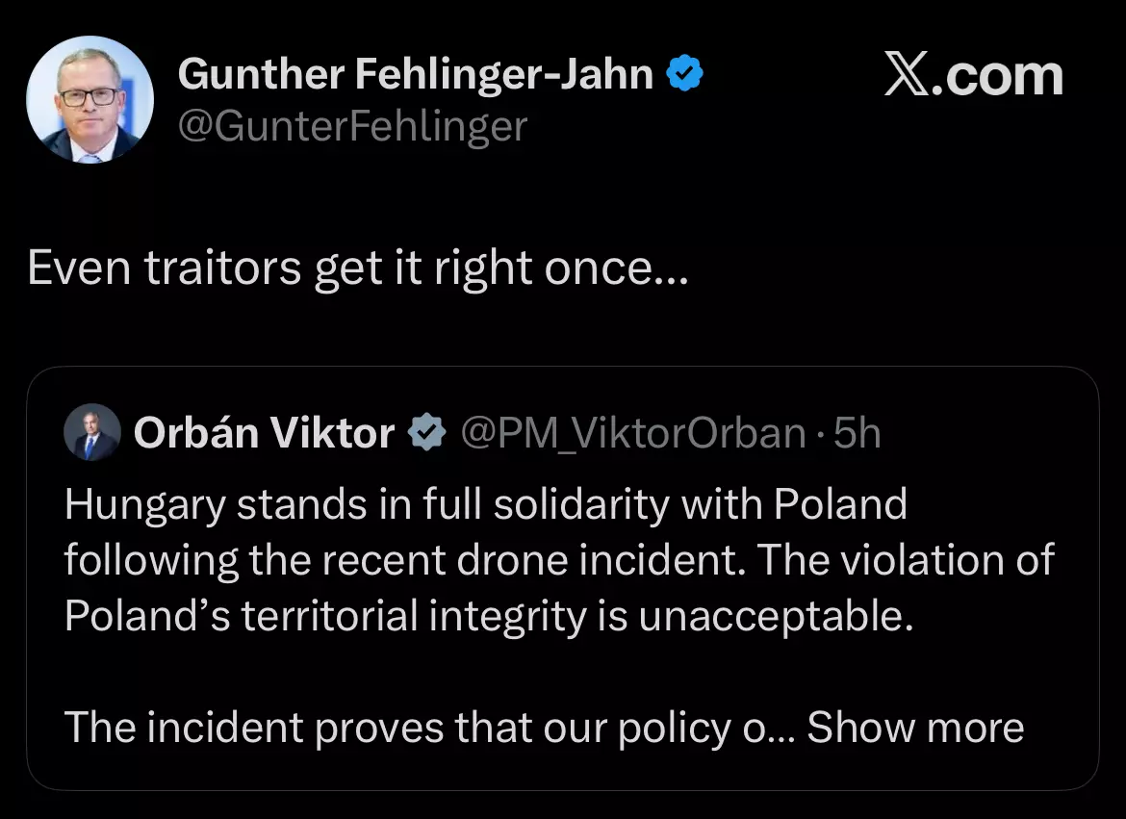Screen dimensions: 1126x819
Task: Click the gray verified badge beside Orbán Viktor
Action: (427, 432)
